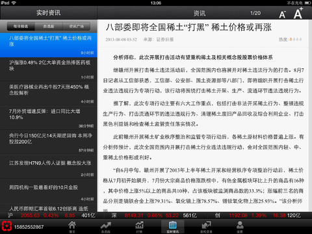Tap the red broker logo icon
The height and width of the screenshot is (234, 312).
coord(6,227)
